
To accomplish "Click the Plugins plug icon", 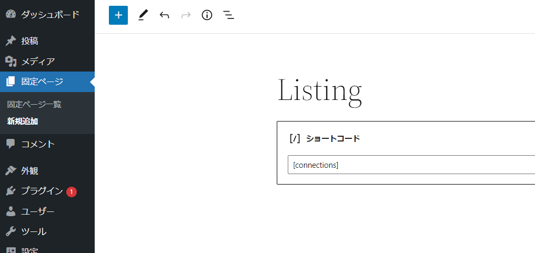I will point(11,191).
